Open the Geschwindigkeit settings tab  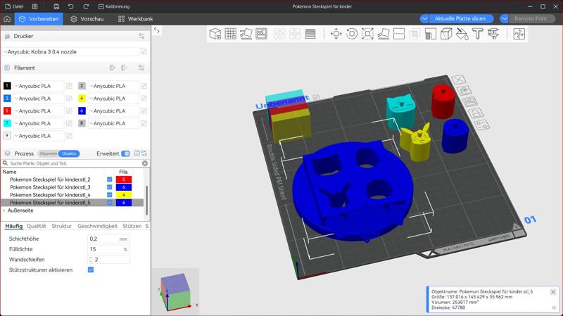[x=97, y=227]
